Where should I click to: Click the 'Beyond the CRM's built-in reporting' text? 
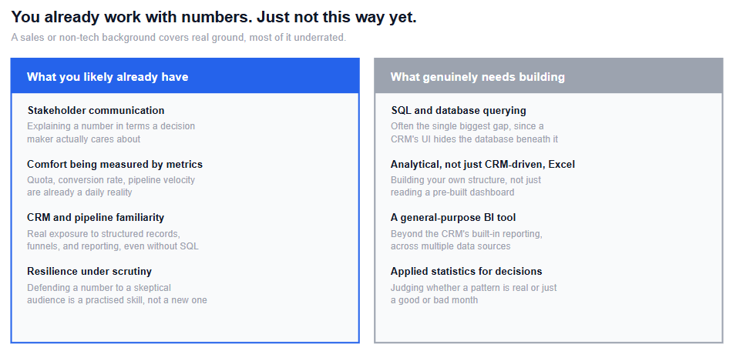click(x=466, y=239)
